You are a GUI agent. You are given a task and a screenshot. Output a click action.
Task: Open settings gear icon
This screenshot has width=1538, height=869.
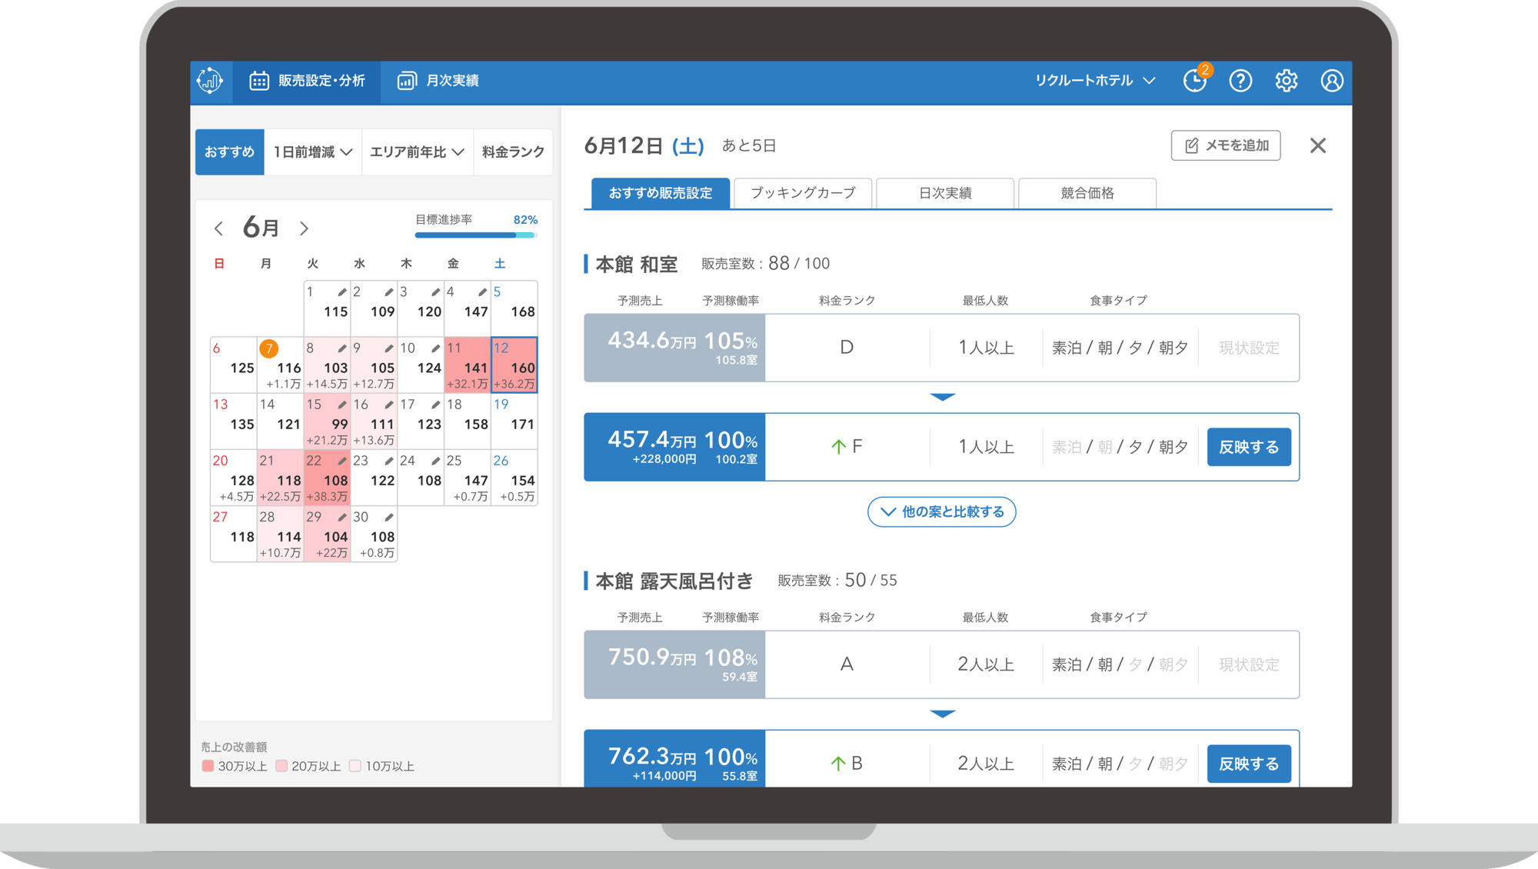click(x=1286, y=80)
